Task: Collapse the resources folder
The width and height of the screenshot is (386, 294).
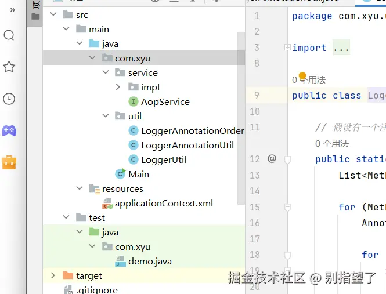Action: point(80,188)
